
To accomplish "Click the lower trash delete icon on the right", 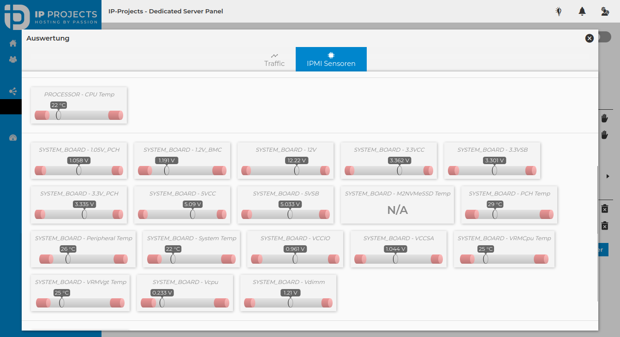I will point(606,226).
